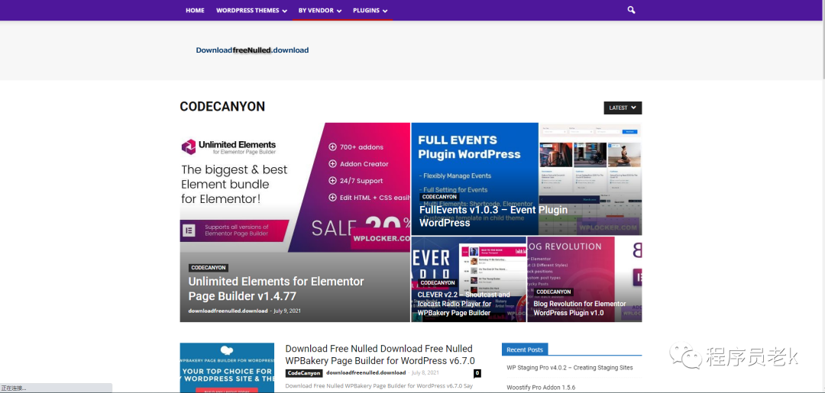Open Unlimited Elements for Elementor post title
Viewport: 825px width, 393px height.
click(276, 288)
